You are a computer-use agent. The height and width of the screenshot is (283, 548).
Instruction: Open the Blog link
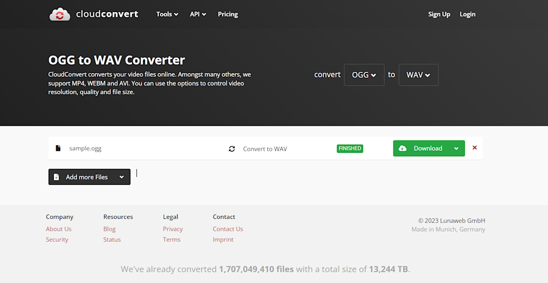click(x=110, y=229)
